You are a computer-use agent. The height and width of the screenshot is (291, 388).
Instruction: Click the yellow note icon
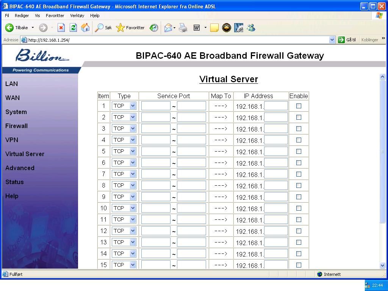click(x=214, y=28)
